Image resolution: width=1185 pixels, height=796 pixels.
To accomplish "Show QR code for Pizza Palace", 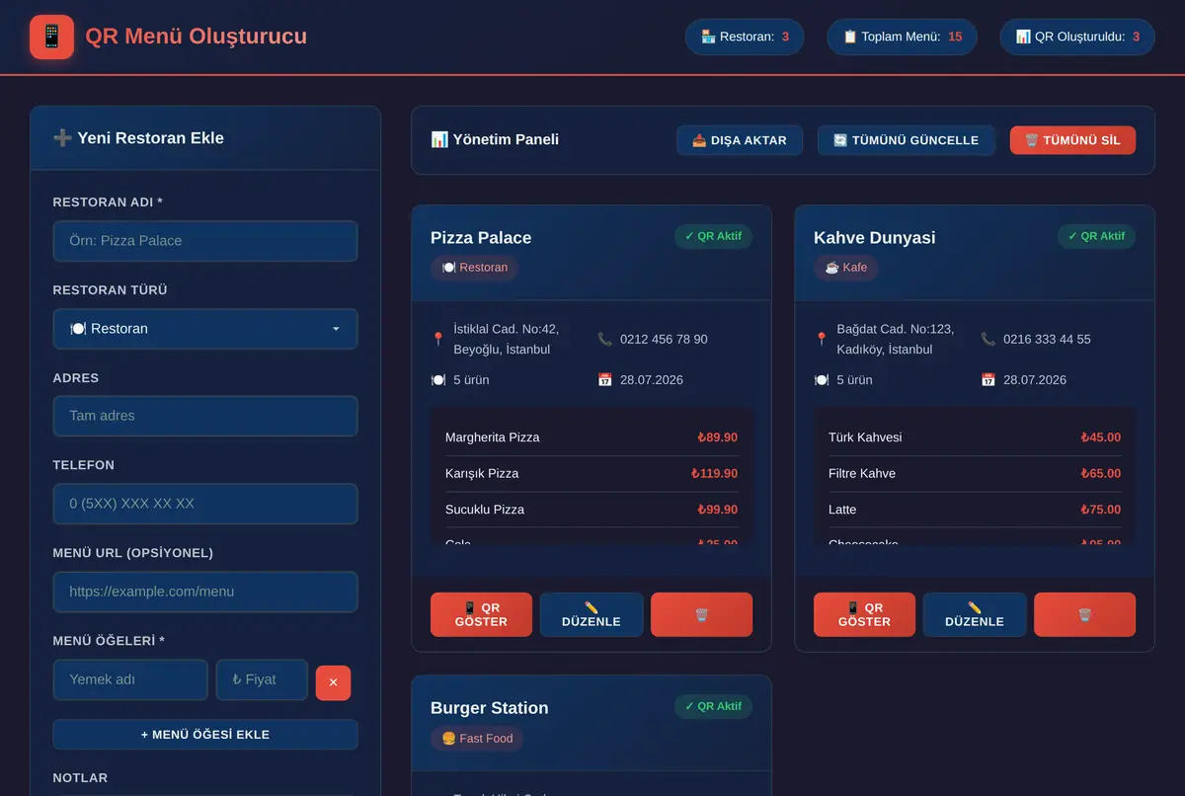I will [x=481, y=614].
